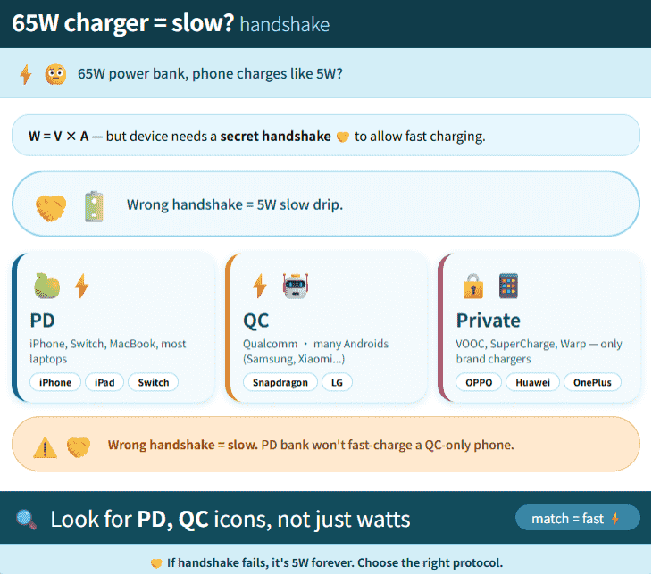The image size is (652, 575).
Task: Click 'iPhone, Switch, MacBook, most laptops' description
Action: pyautogui.click(x=108, y=351)
